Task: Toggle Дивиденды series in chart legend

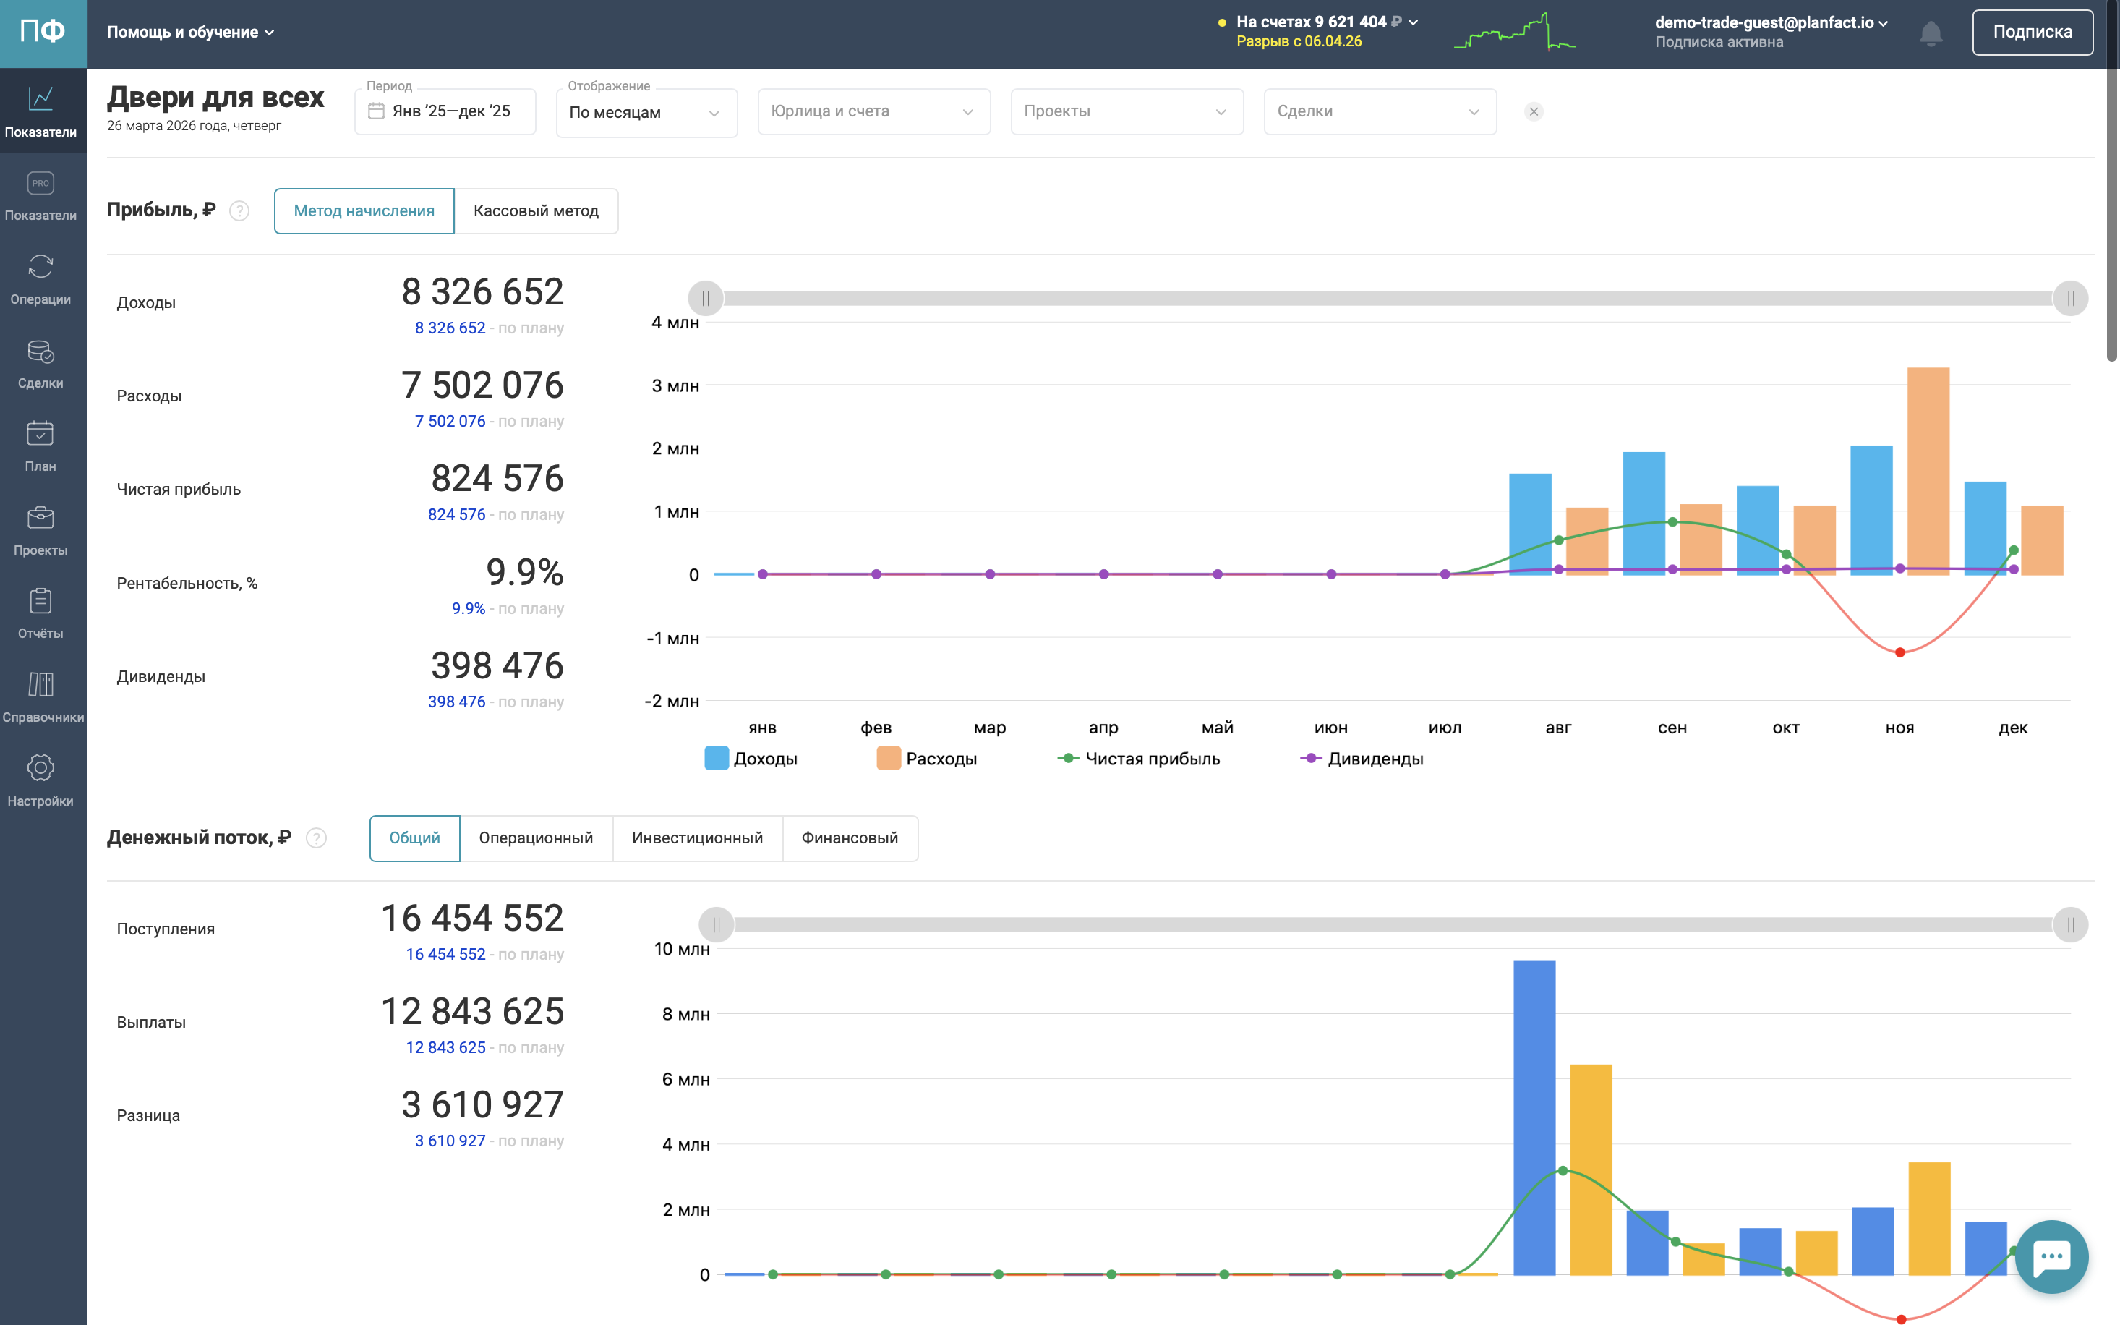Action: pos(1362,759)
